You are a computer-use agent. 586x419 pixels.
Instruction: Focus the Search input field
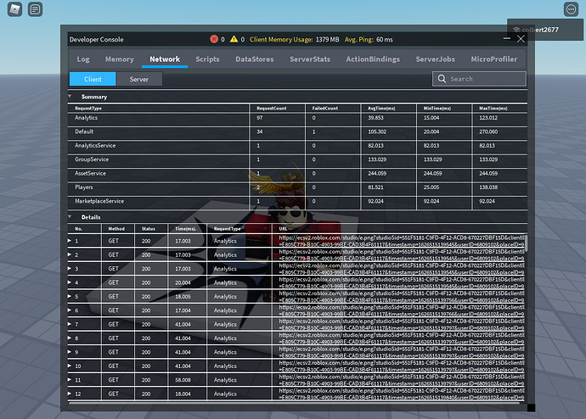click(479, 79)
